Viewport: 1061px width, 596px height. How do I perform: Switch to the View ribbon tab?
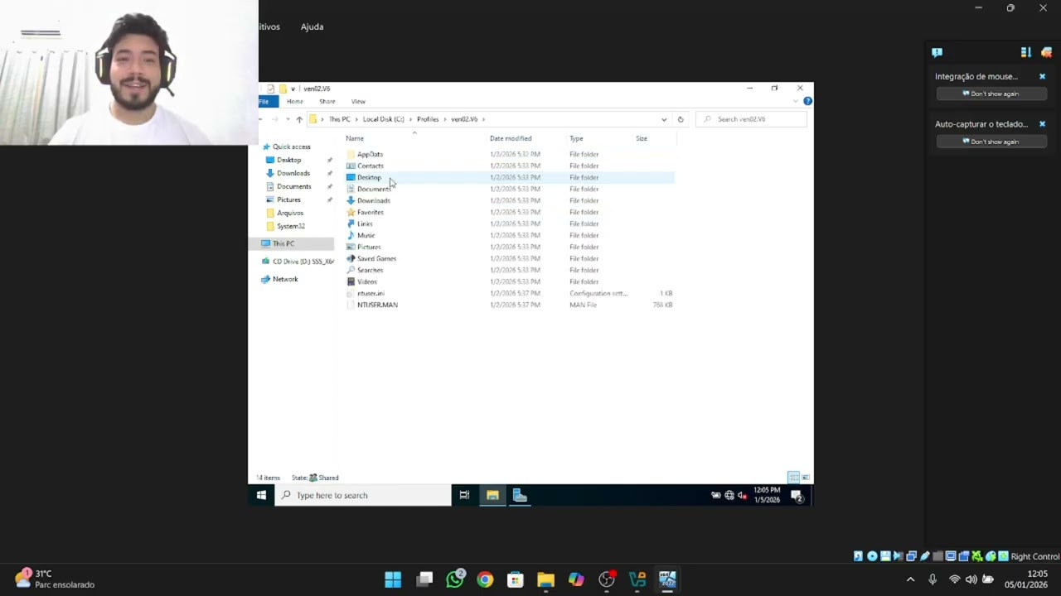pyautogui.click(x=358, y=102)
